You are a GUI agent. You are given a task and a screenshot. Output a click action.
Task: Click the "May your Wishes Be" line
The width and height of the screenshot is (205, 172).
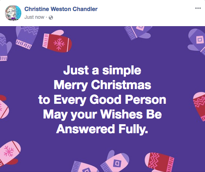(102, 114)
